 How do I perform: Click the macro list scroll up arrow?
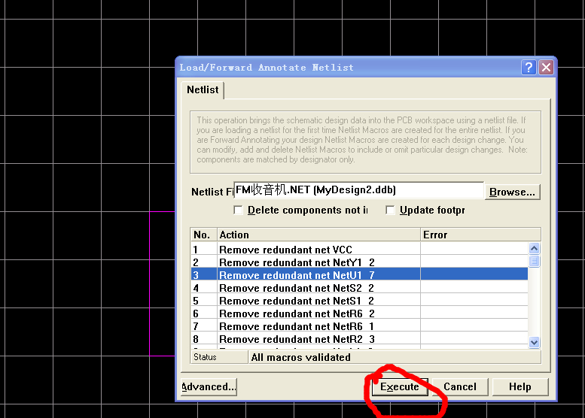click(534, 248)
